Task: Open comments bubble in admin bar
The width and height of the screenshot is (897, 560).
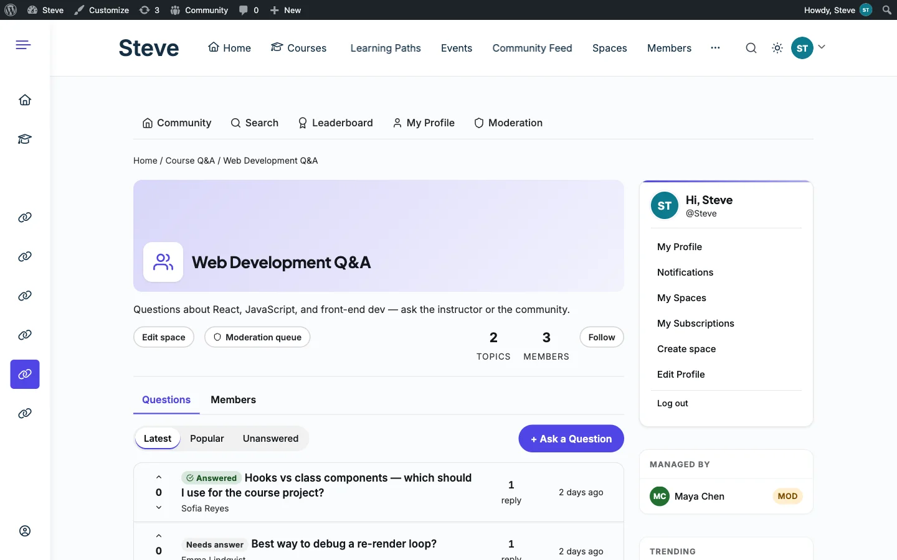Action: (249, 10)
